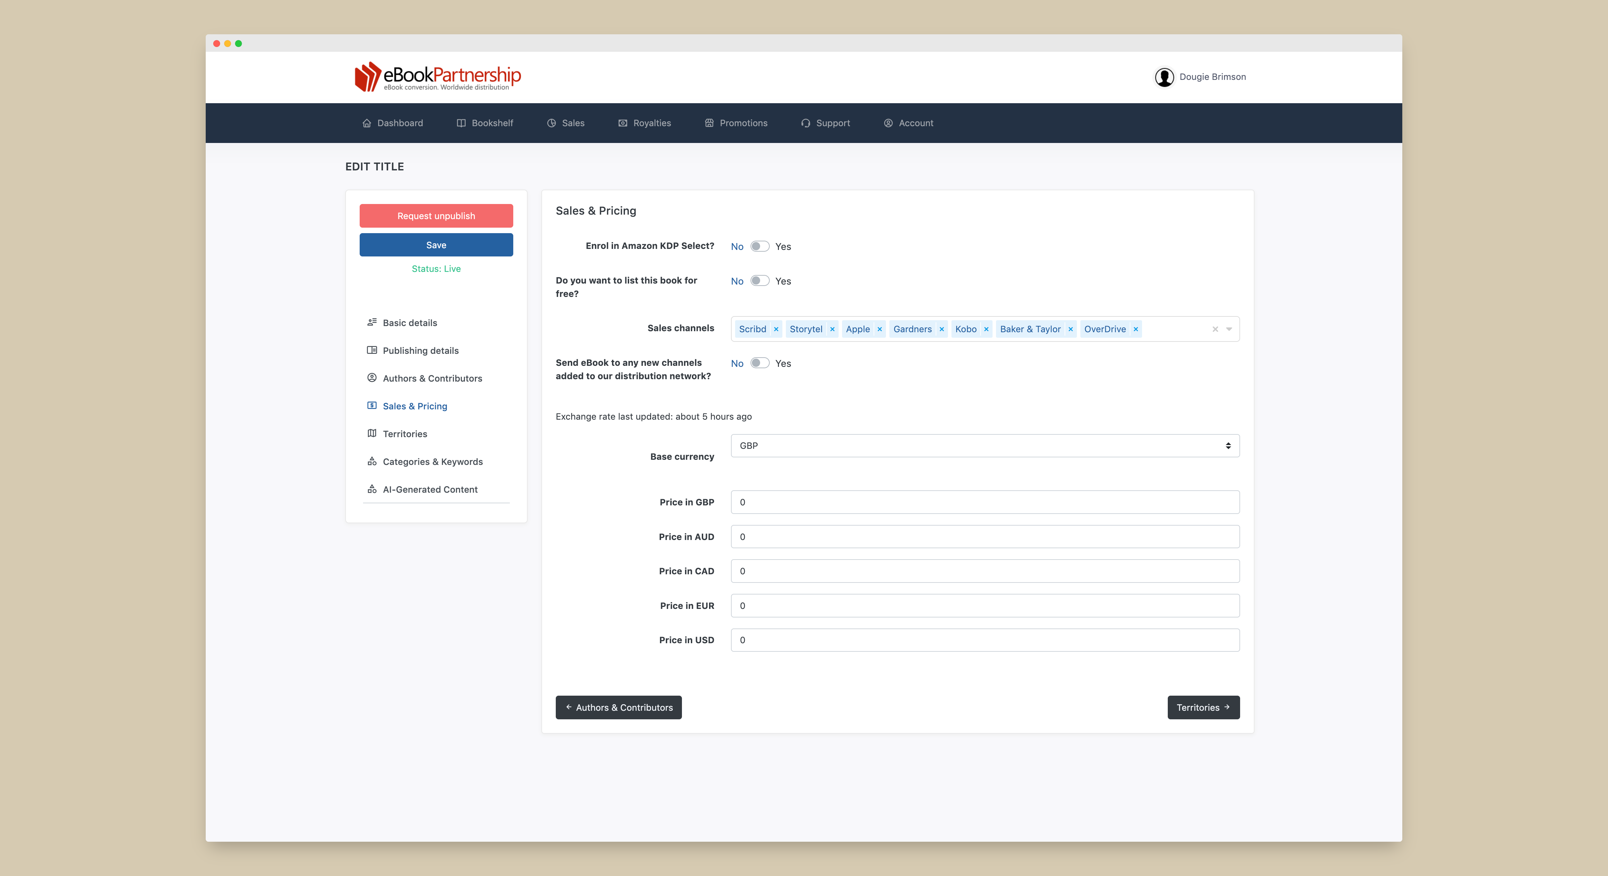Click the Request unpublish button
The image size is (1608, 876).
click(x=436, y=215)
